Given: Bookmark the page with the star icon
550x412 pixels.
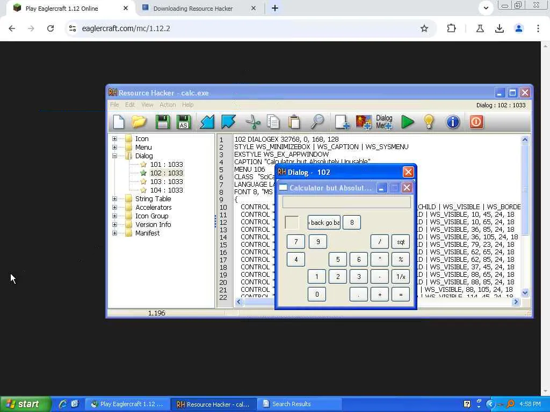Looking at the screenshot, I should [424, 28].
